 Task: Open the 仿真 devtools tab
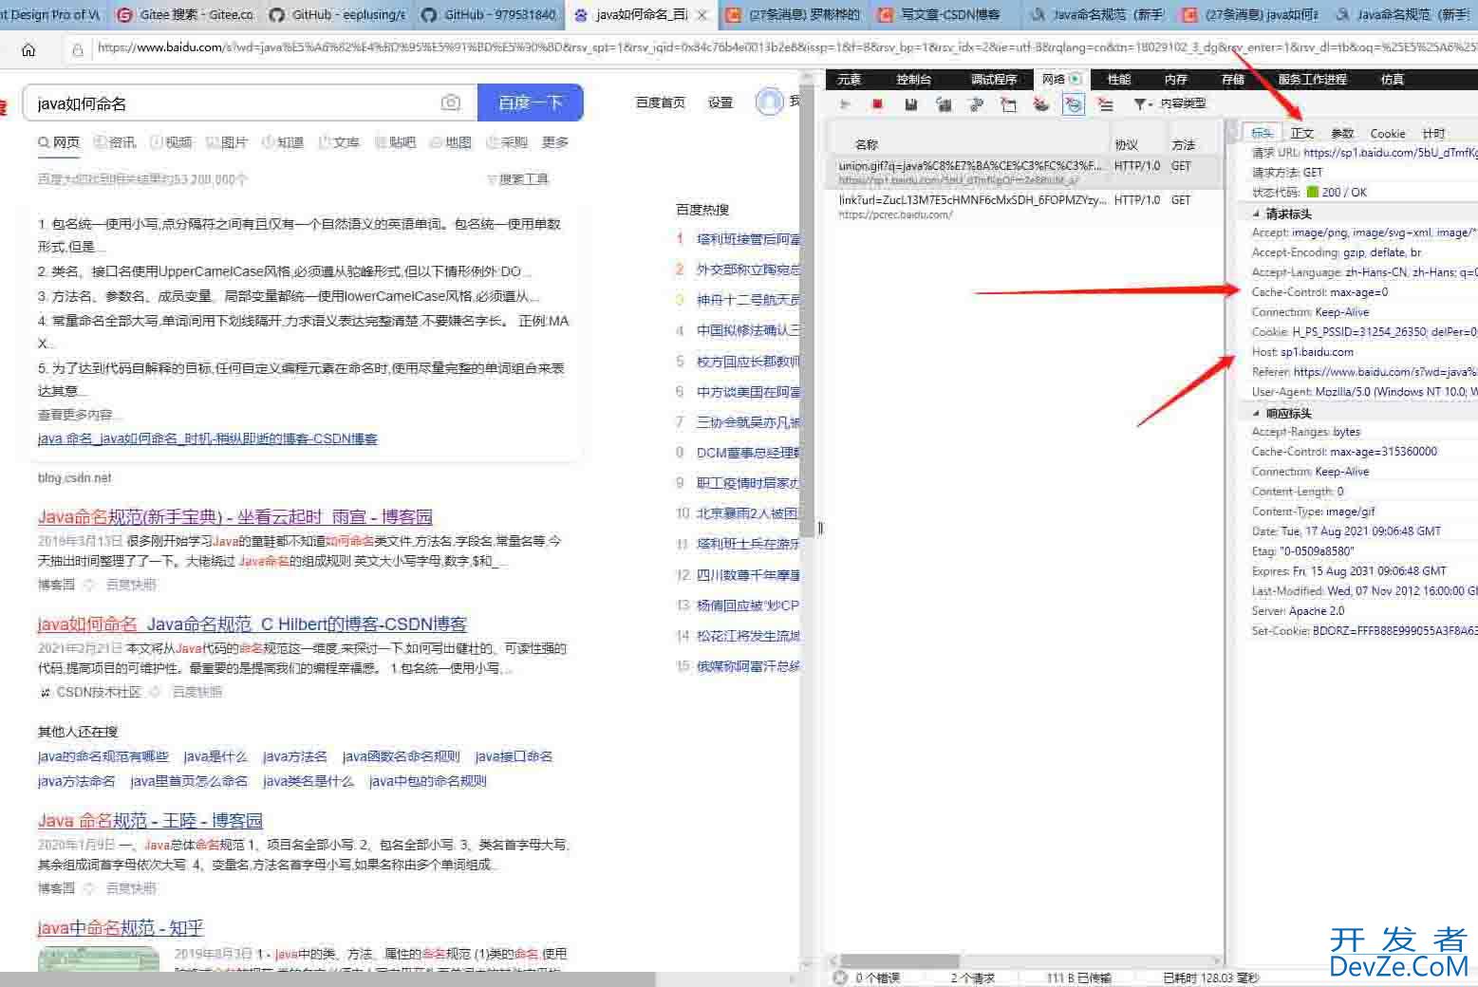1393,80
